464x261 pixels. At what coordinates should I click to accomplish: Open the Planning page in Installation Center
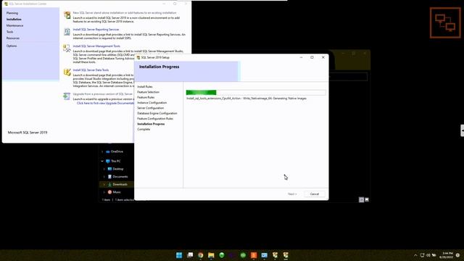(12, 13)
